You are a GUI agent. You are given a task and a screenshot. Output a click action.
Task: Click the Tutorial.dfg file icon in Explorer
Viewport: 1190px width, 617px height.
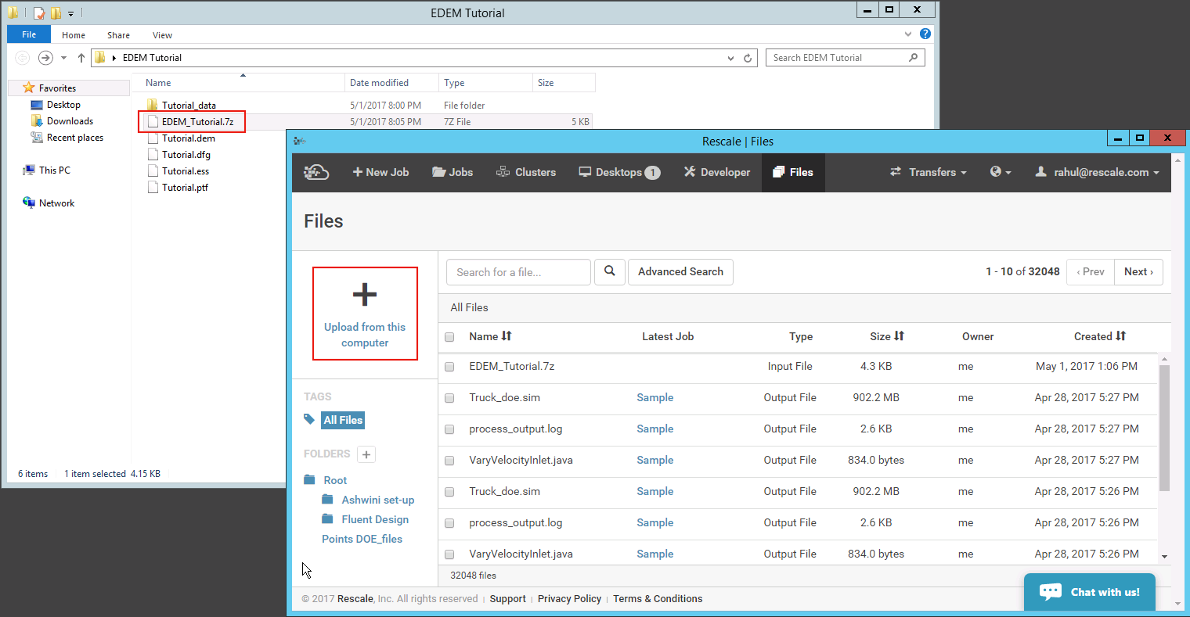[x=153, y=154]
